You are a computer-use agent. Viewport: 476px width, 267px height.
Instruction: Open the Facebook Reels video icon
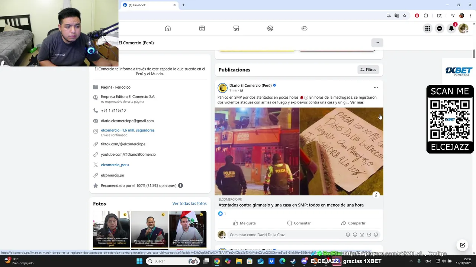point(202,29)
